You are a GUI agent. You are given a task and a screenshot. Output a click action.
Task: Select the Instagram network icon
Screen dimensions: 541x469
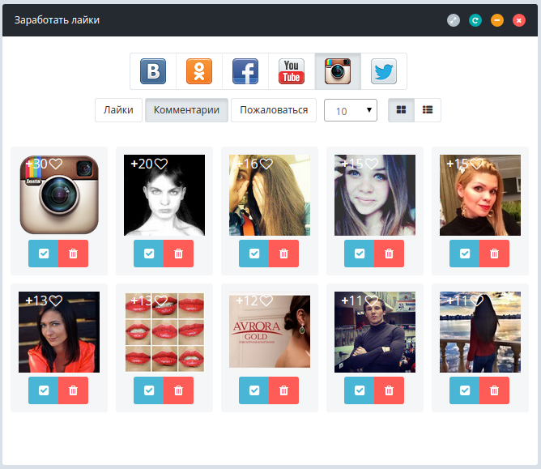(x=338, y=71)
